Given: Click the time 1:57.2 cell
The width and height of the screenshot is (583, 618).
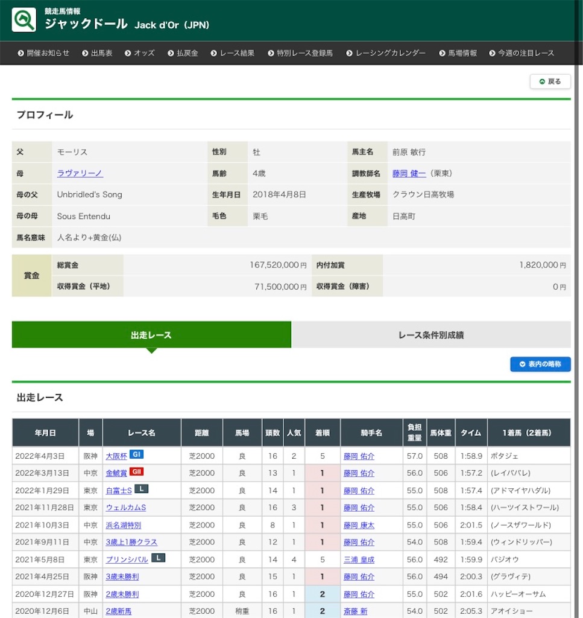Looking at the screenshot, I should point(471,473).
